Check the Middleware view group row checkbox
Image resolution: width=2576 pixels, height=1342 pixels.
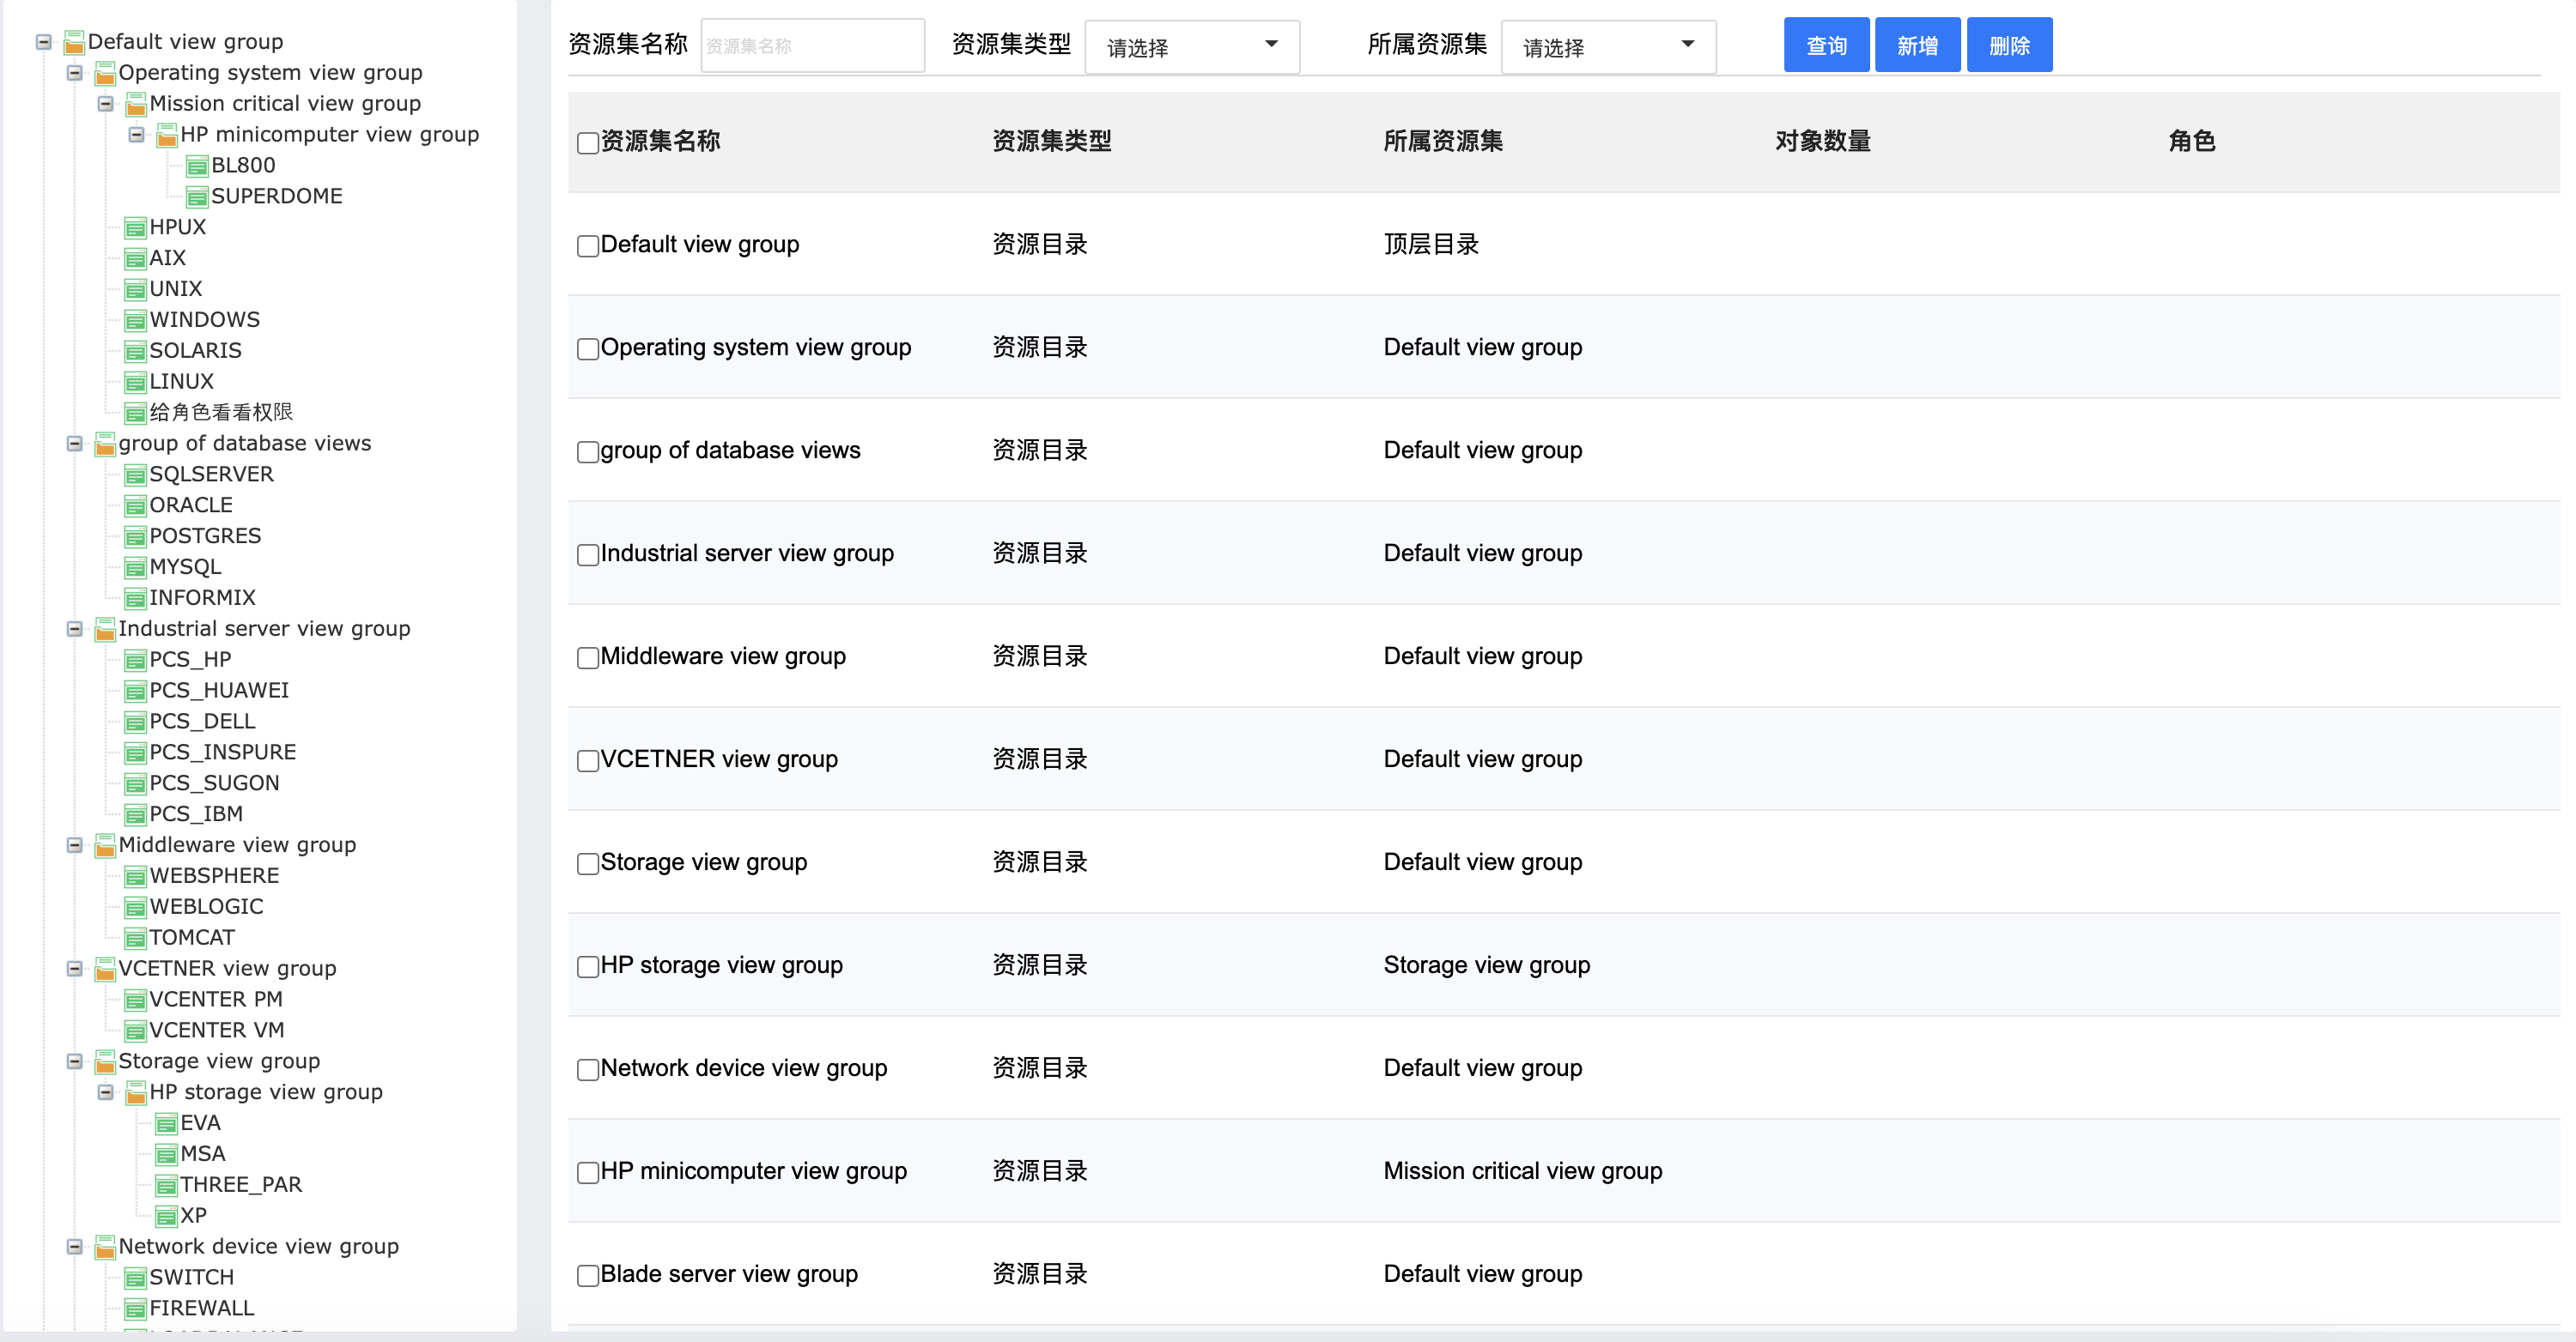point(588,657)
